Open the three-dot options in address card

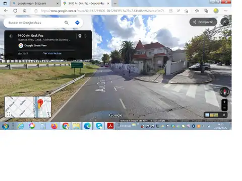click(x=85, y=36)
